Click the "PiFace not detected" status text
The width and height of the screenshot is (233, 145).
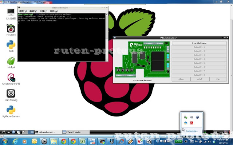tap(142, 80)
